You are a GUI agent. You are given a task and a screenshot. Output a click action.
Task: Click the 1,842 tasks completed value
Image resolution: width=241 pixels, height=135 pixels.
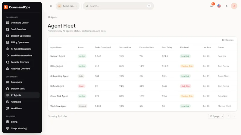pos(98,56)
